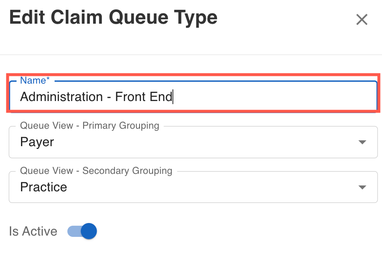
Task: Click the Secondary Grouping dropdown arrow
Action: [362, 187]
